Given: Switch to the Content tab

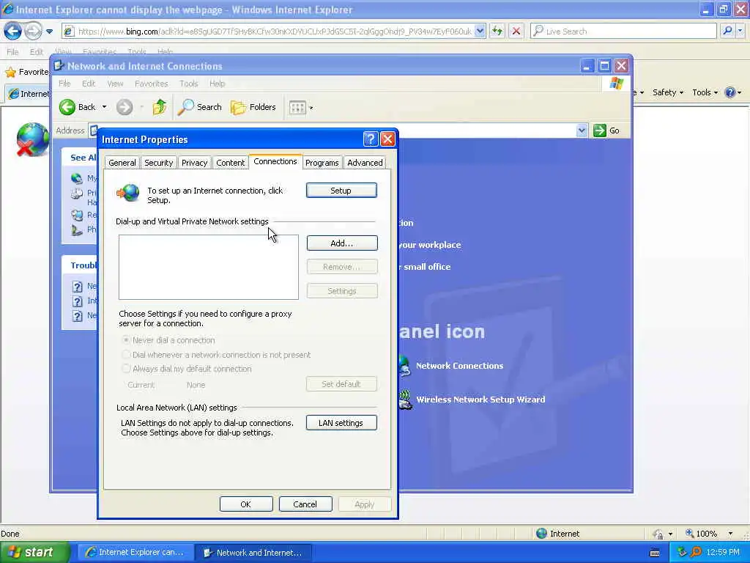Looking at the screenshot, I should [x=230, y=163].
